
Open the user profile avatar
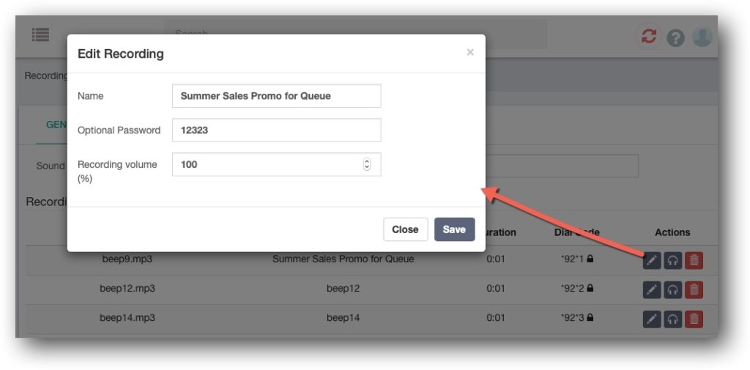tap(702, 37)
